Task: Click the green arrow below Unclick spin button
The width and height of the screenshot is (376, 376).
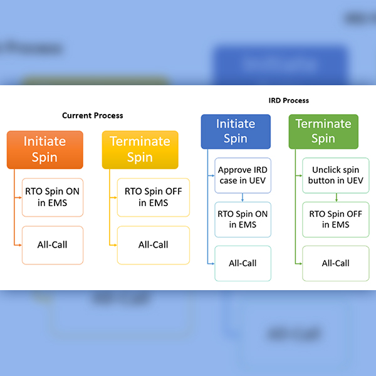Action: (x=336, y=197)
